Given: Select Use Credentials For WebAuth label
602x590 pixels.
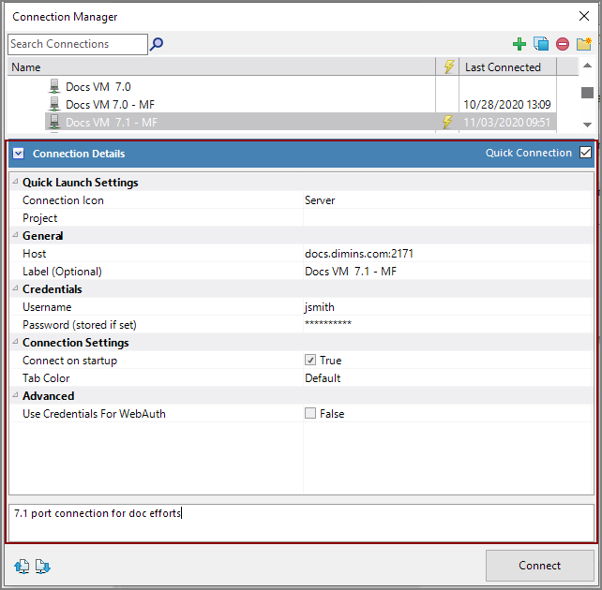Looking at the screenshot, I should (94, 414).
